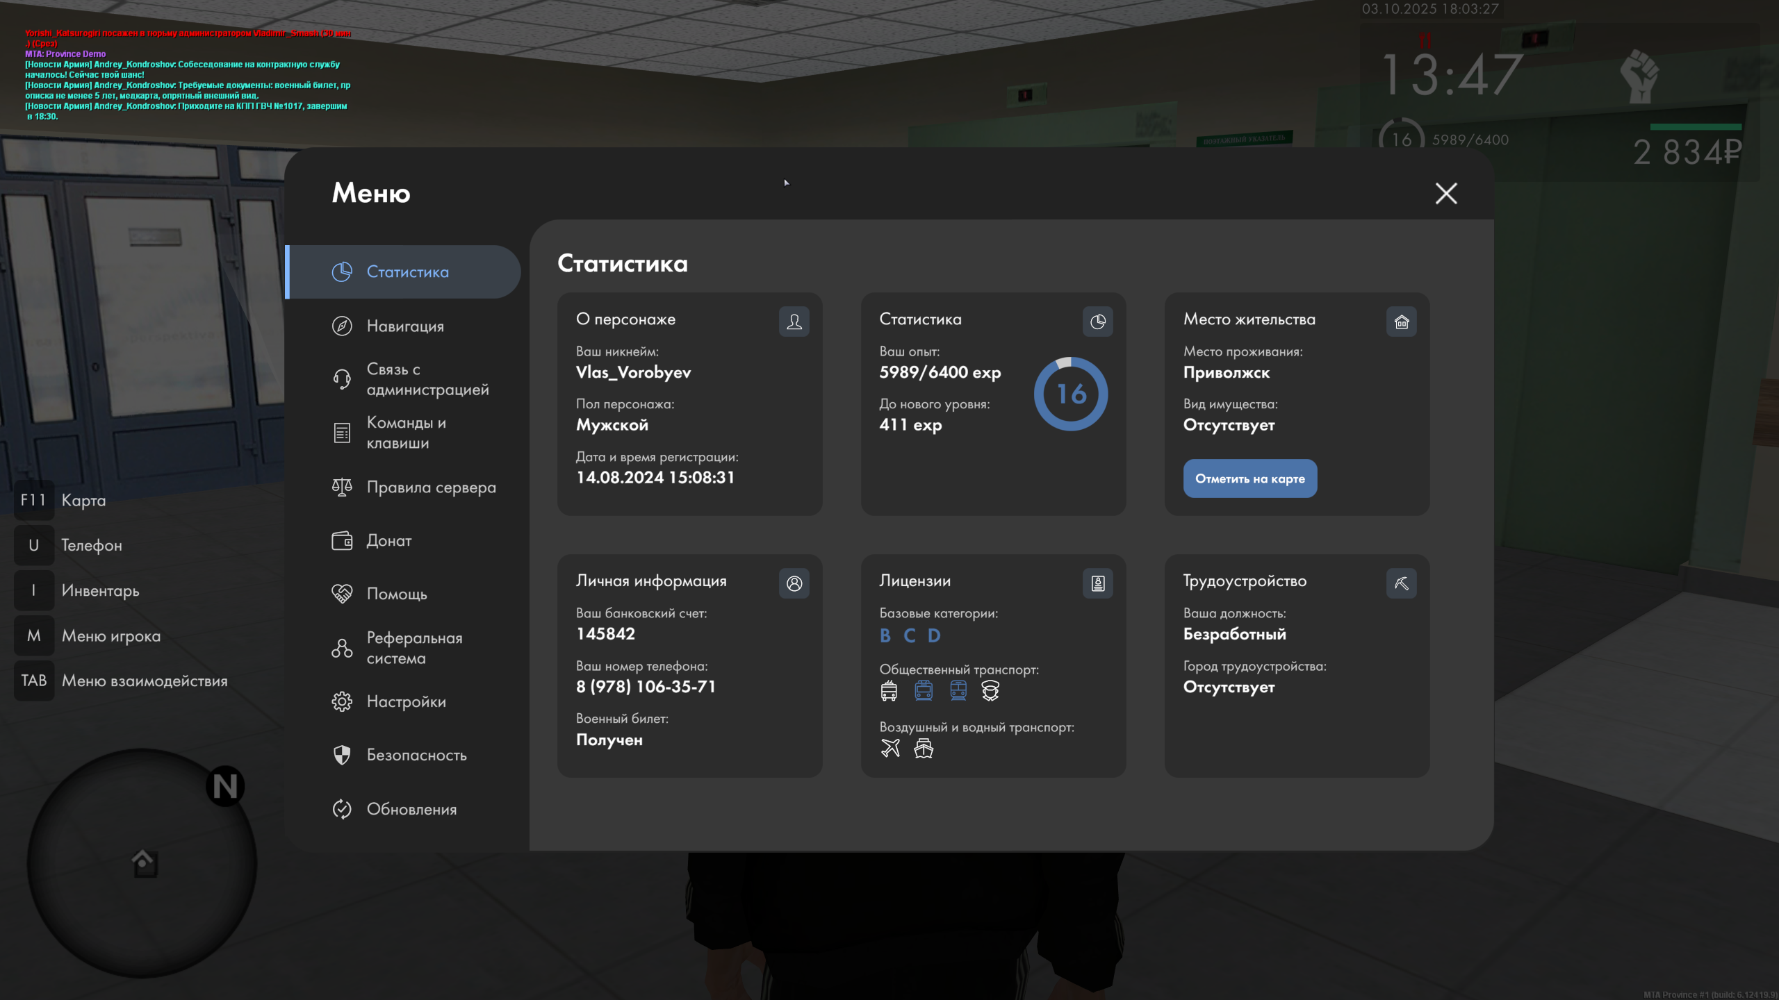
Task: Open Связь с администрацией section
Action: [427, 379]
